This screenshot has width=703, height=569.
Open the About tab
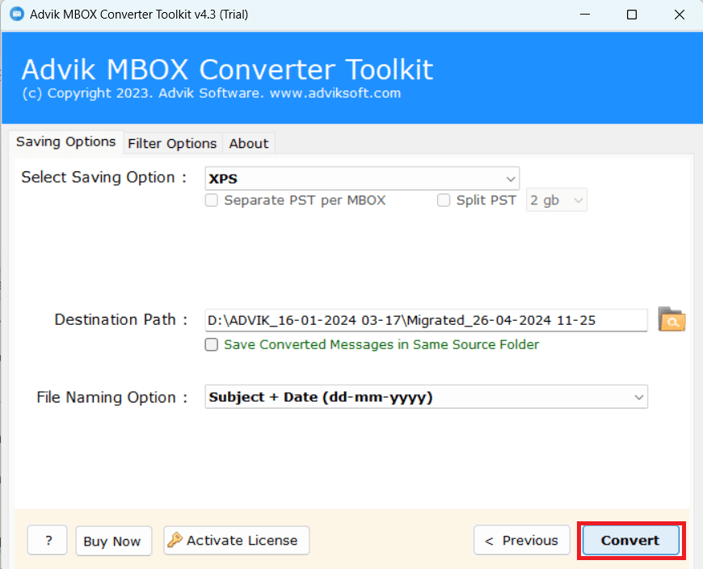tap(249, 144)
